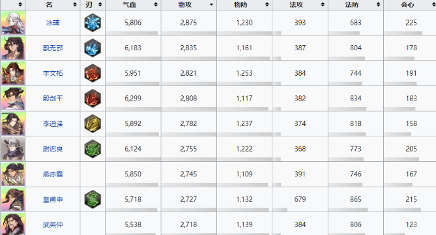The image size is (436, 235).
Task: Click the red fire blade icon for 宇文拓
Action: pyautogui.click(x=93, y=73)
